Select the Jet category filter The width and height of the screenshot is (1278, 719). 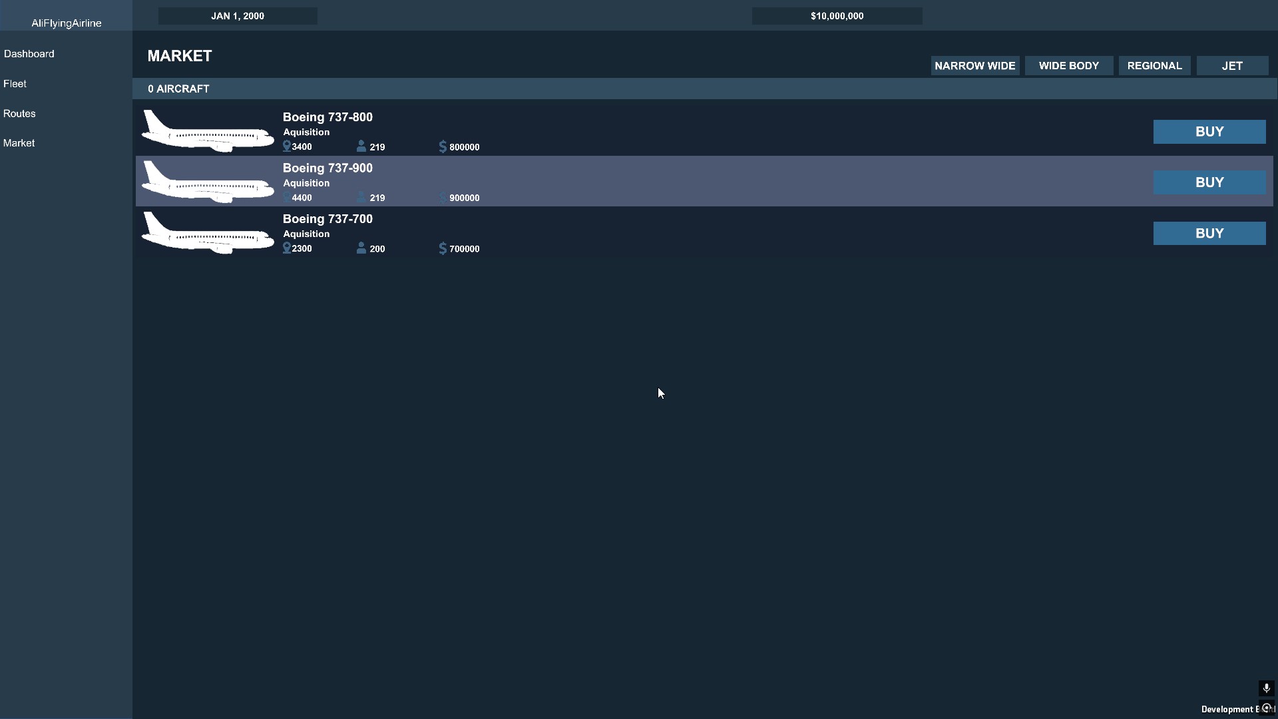coord(1233,66)
